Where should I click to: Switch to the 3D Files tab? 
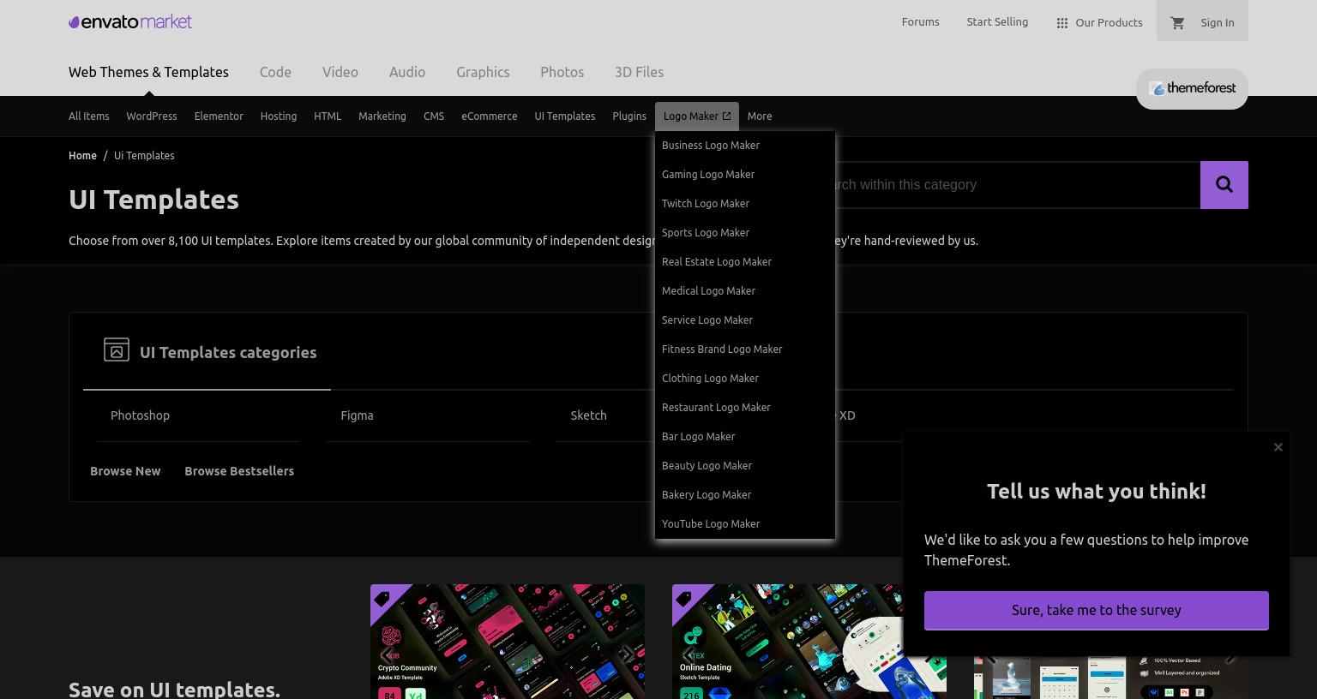pos(639,72)
